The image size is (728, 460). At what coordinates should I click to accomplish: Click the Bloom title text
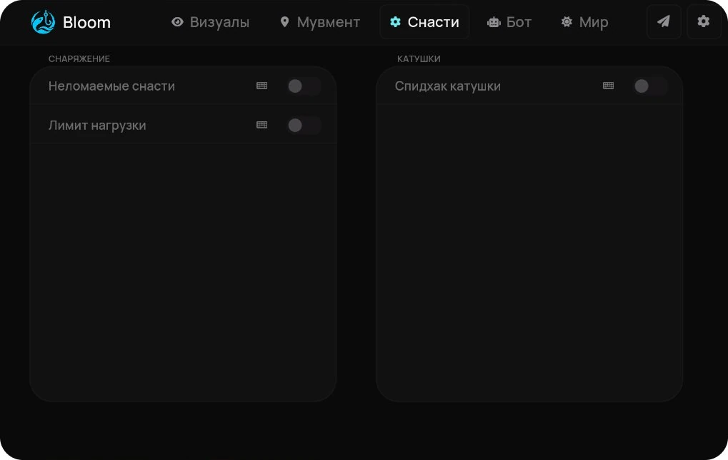click(x=87, y=22)
